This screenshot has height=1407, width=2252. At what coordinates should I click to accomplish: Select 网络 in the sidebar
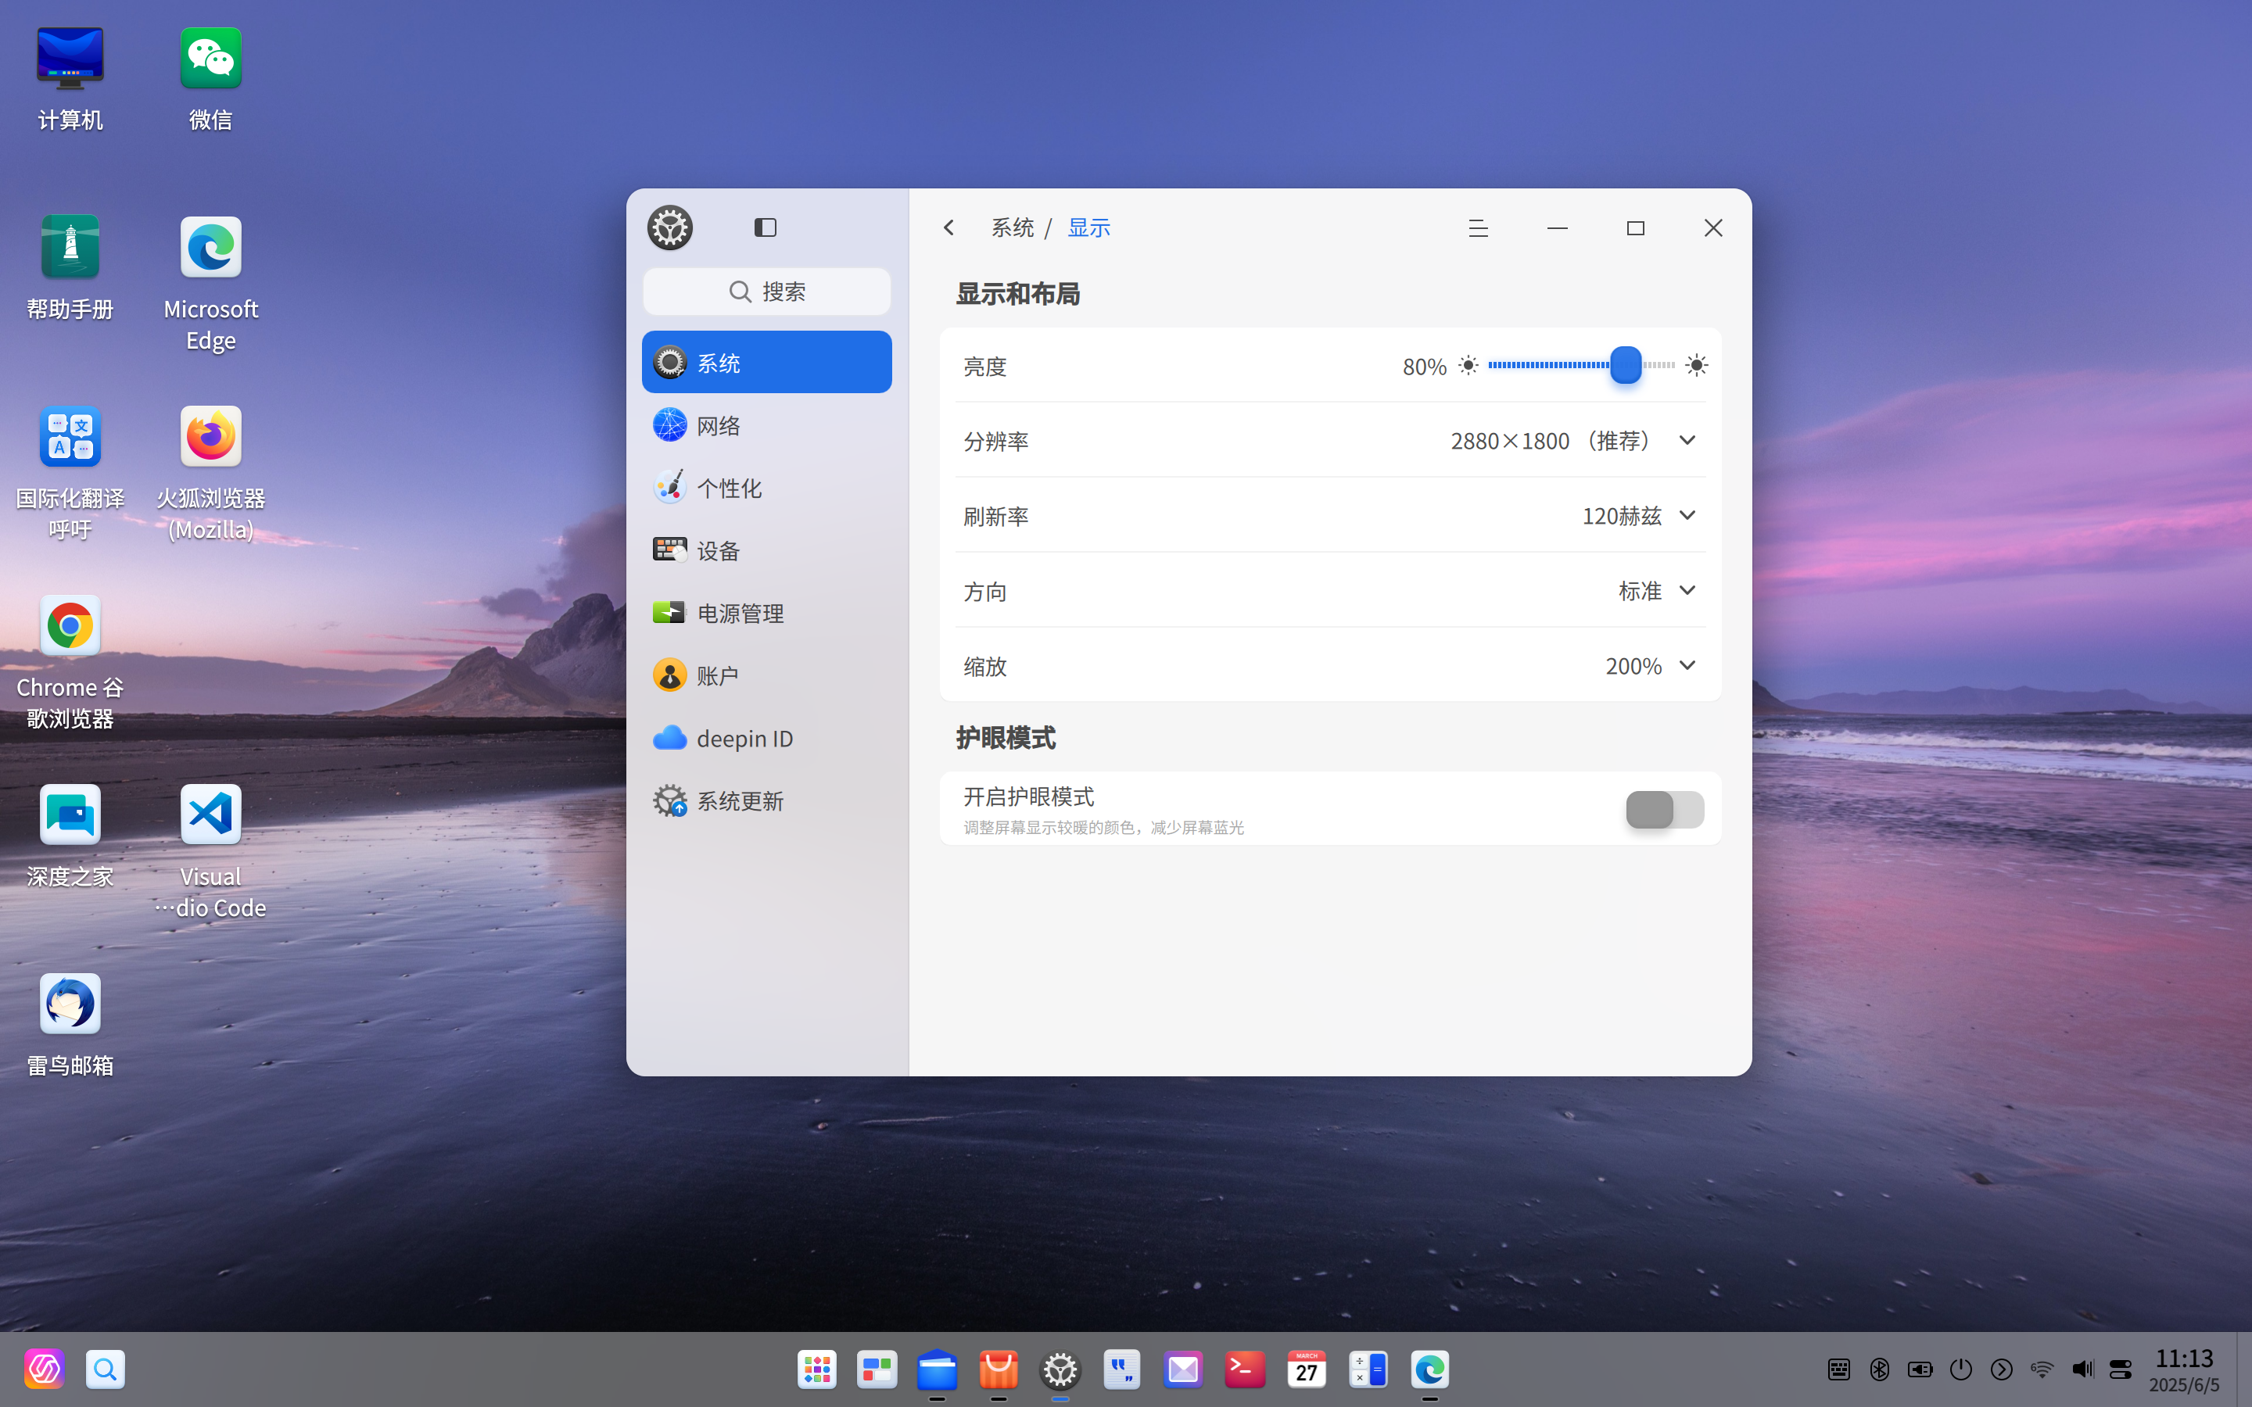pos(767,425)
